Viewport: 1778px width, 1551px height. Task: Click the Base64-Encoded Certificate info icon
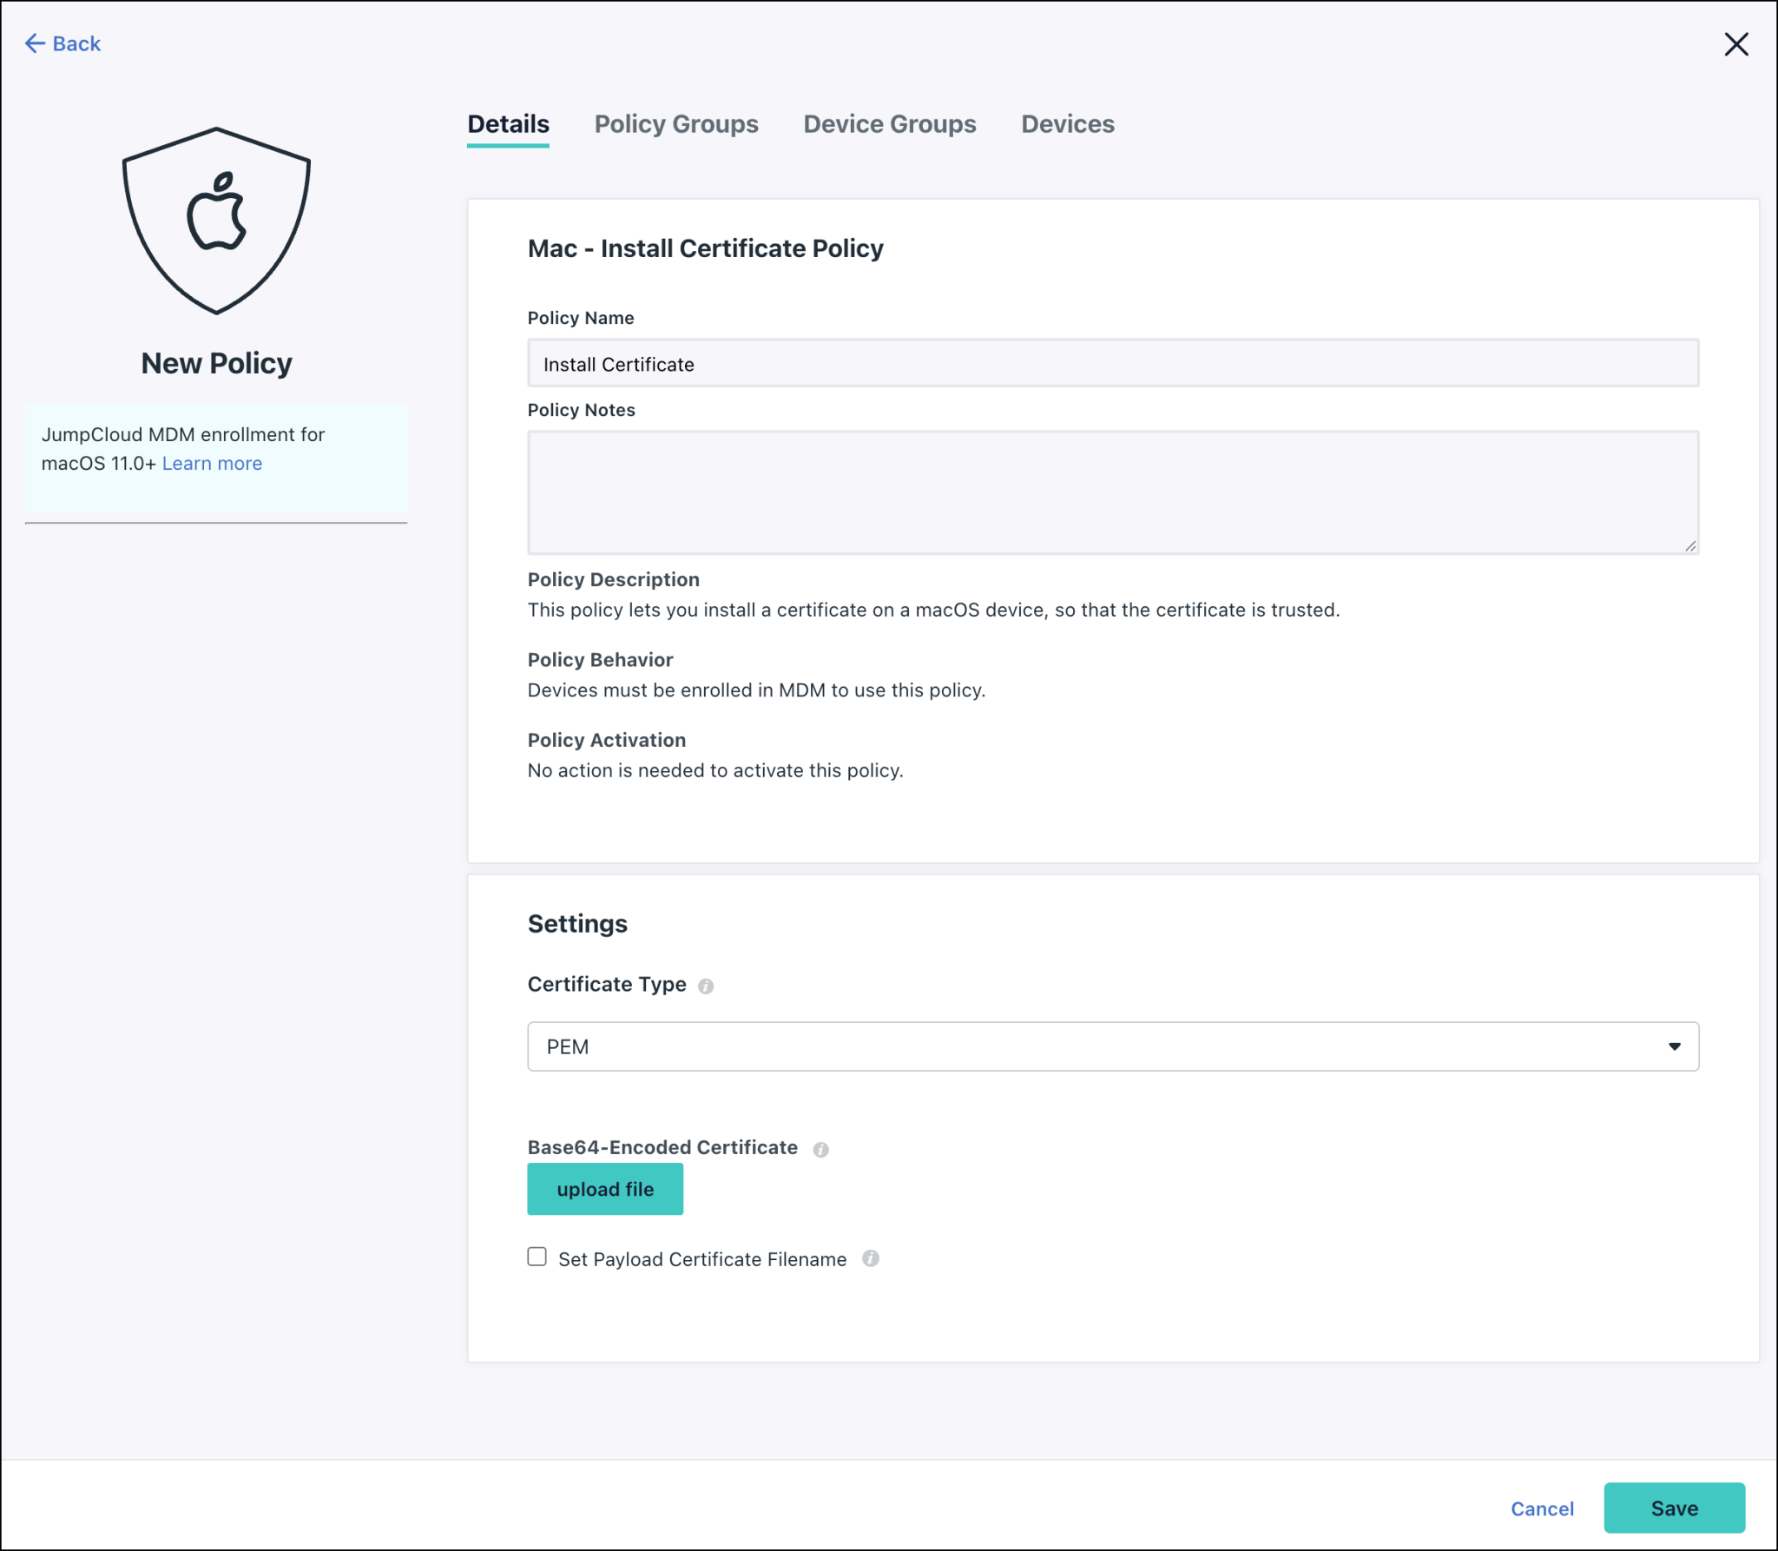pyautogui.click(x=821, y=1149)
